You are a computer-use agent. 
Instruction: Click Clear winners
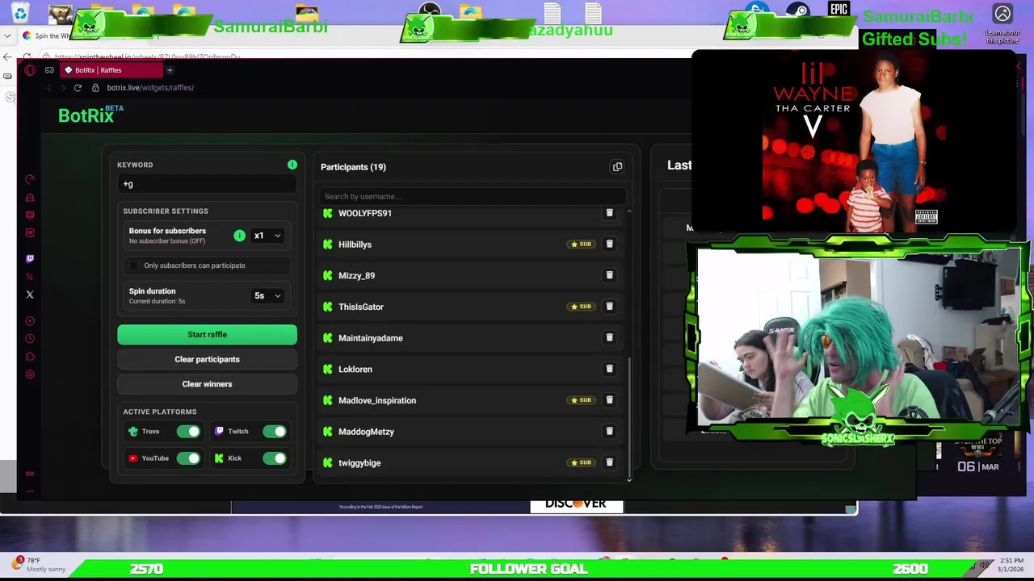pyautogui.click(x=207, y=384)
